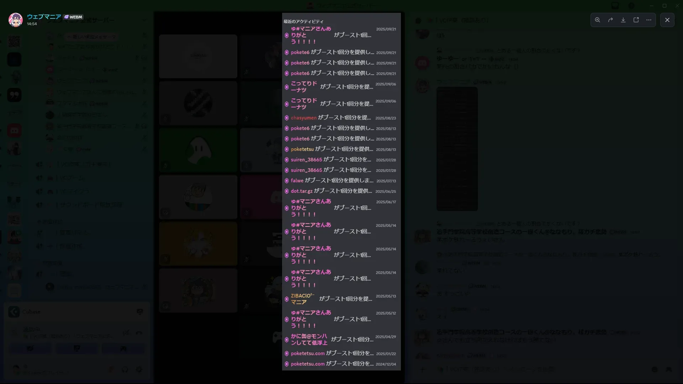The width and height of the screenshot is (683, 384).
Task: Open the image in browser icon
Action: [x=636, y=20]
